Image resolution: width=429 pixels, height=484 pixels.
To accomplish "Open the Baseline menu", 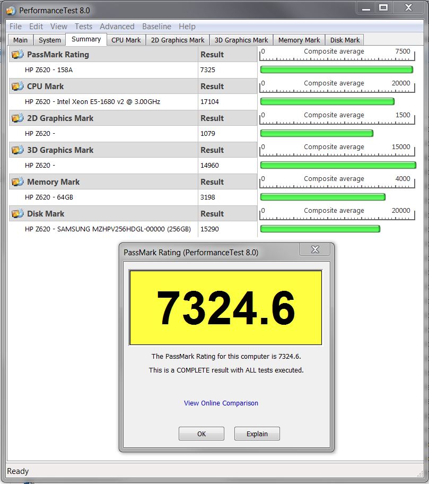I will point(156,27).
